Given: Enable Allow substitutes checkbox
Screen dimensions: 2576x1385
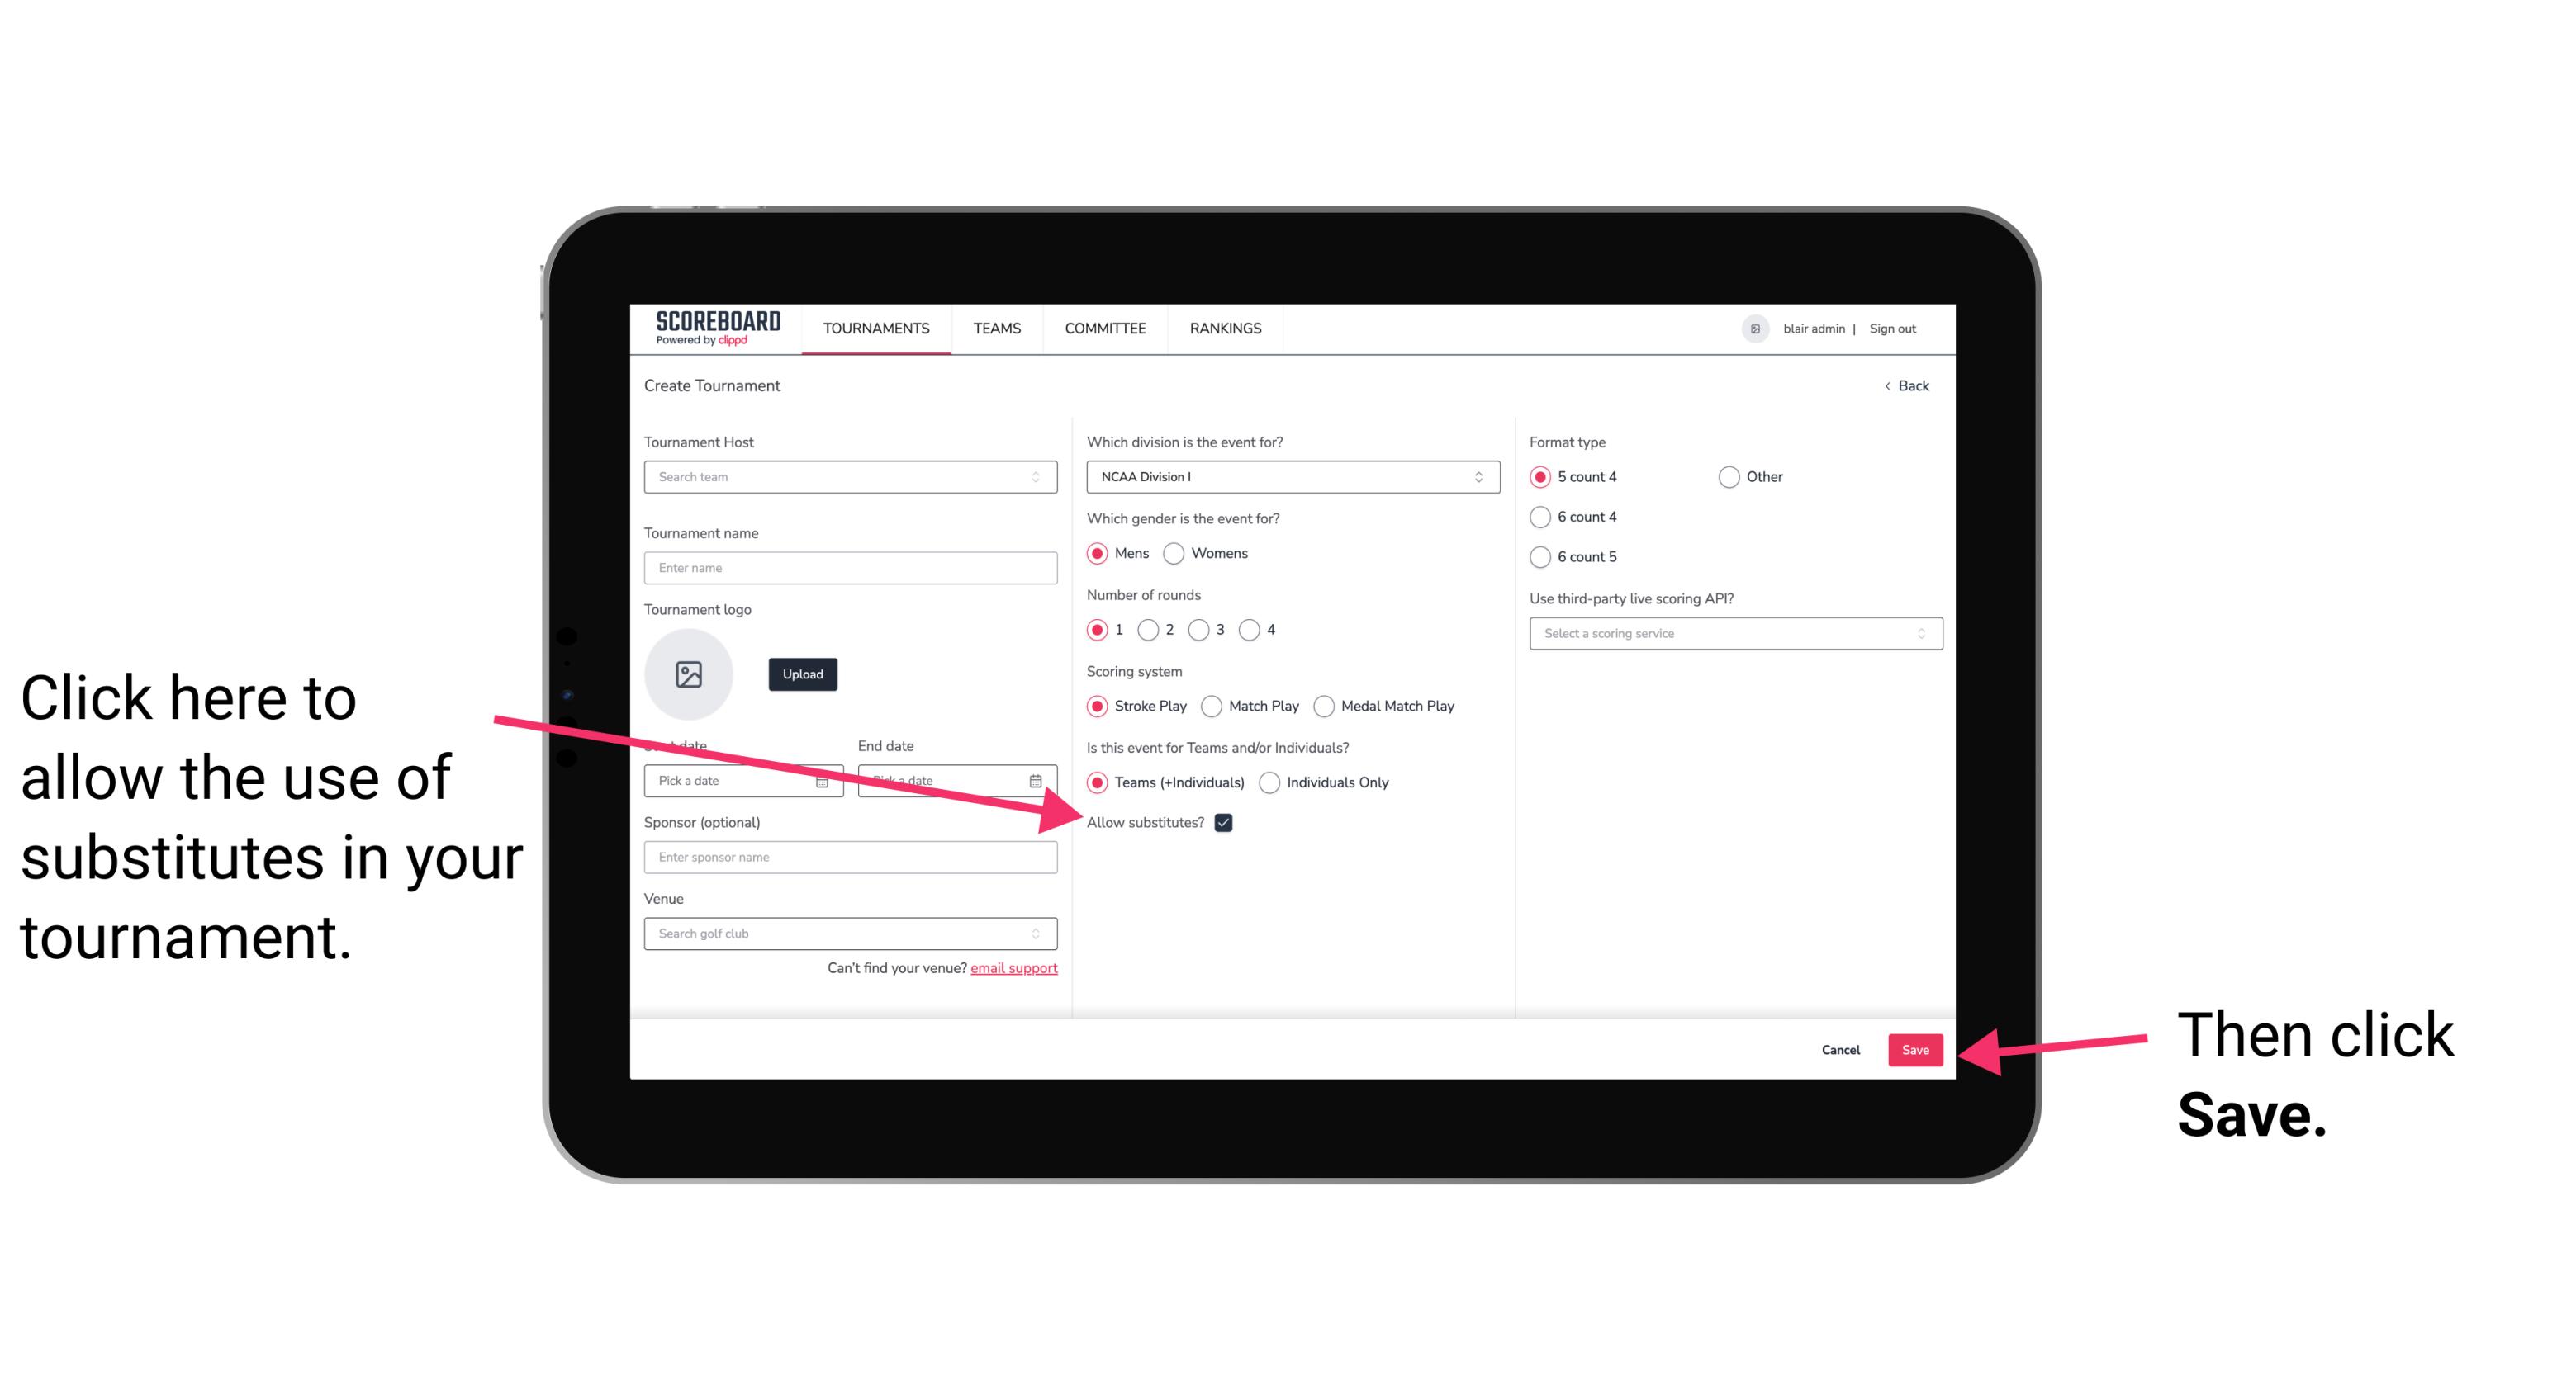Looking at the screenshot, I should pyautogui.click(x=1225, y=822).
